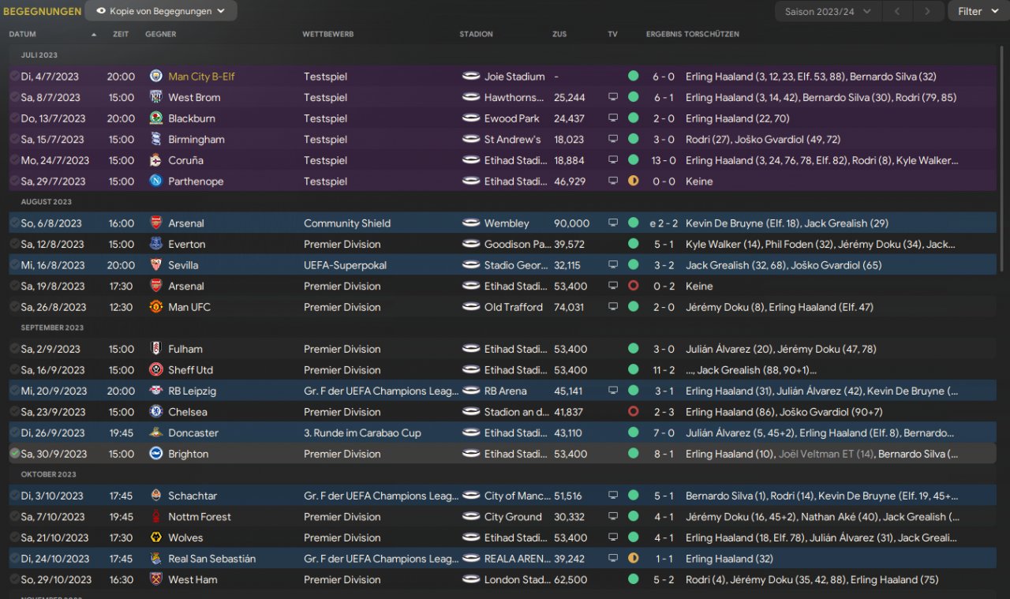Image resolution: width=1010 pixels, height=599 pixels.
Task: Click the Man City B-Elf club badge
Action: [x=156, y=77]
